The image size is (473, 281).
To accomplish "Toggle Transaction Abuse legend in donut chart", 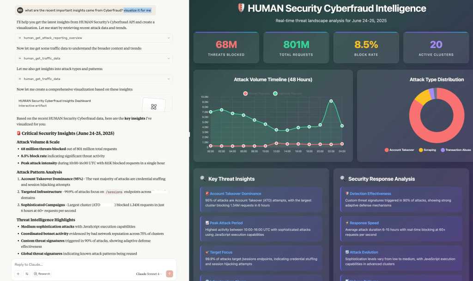I will pos(456,150).
